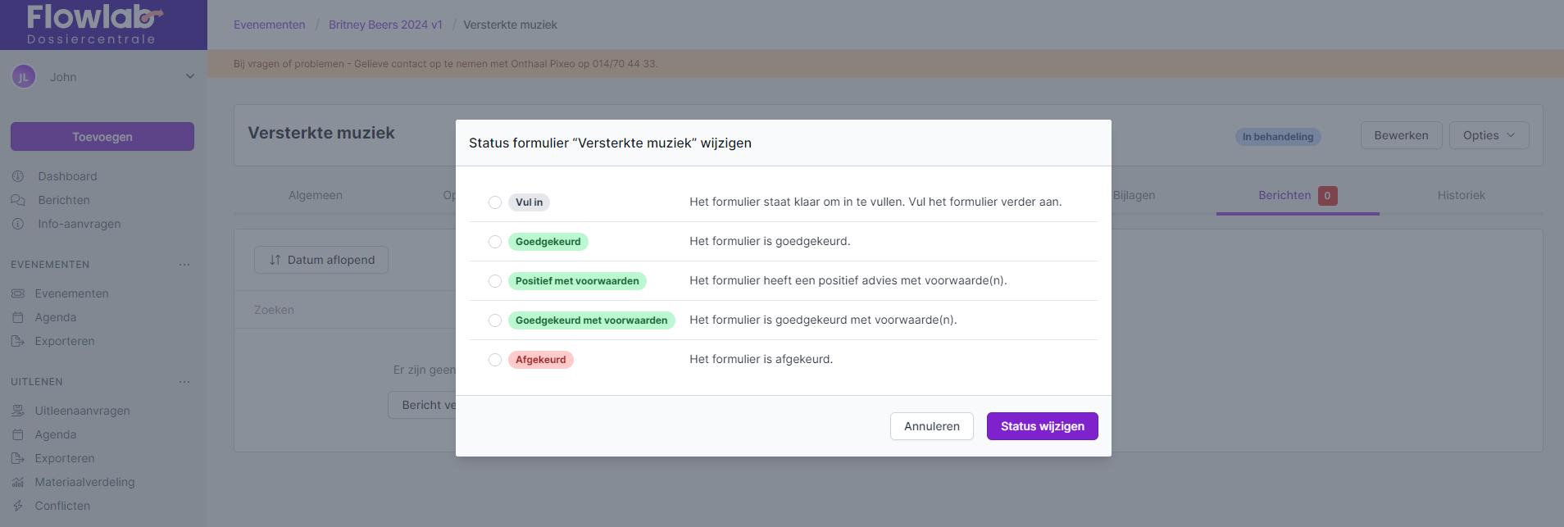Open the Datum aflopend sort dropdown
Viewport: 1564px width, 527px height.
[x=321, y=260]
